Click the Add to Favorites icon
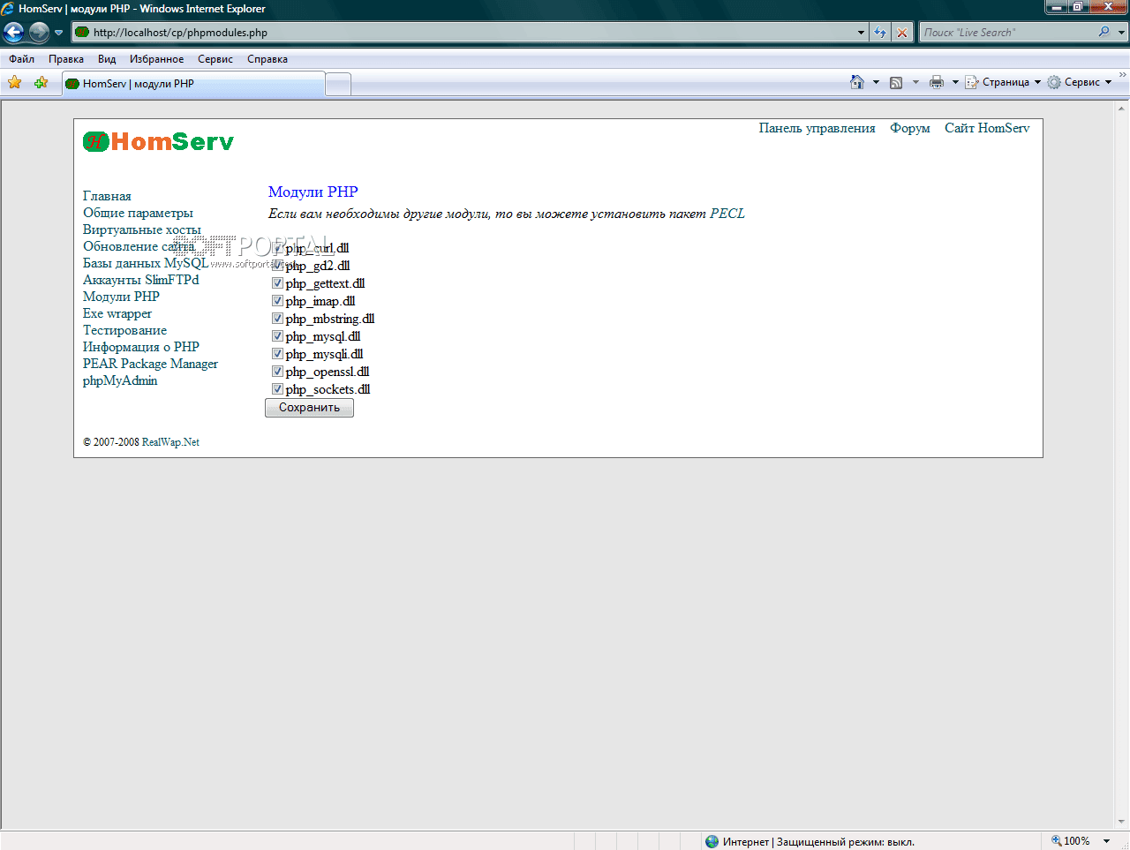 coord(41,83)
